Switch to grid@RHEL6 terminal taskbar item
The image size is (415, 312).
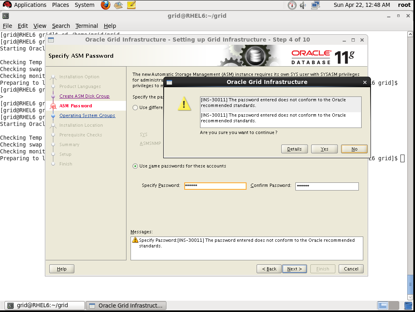(x=44, y=306)
